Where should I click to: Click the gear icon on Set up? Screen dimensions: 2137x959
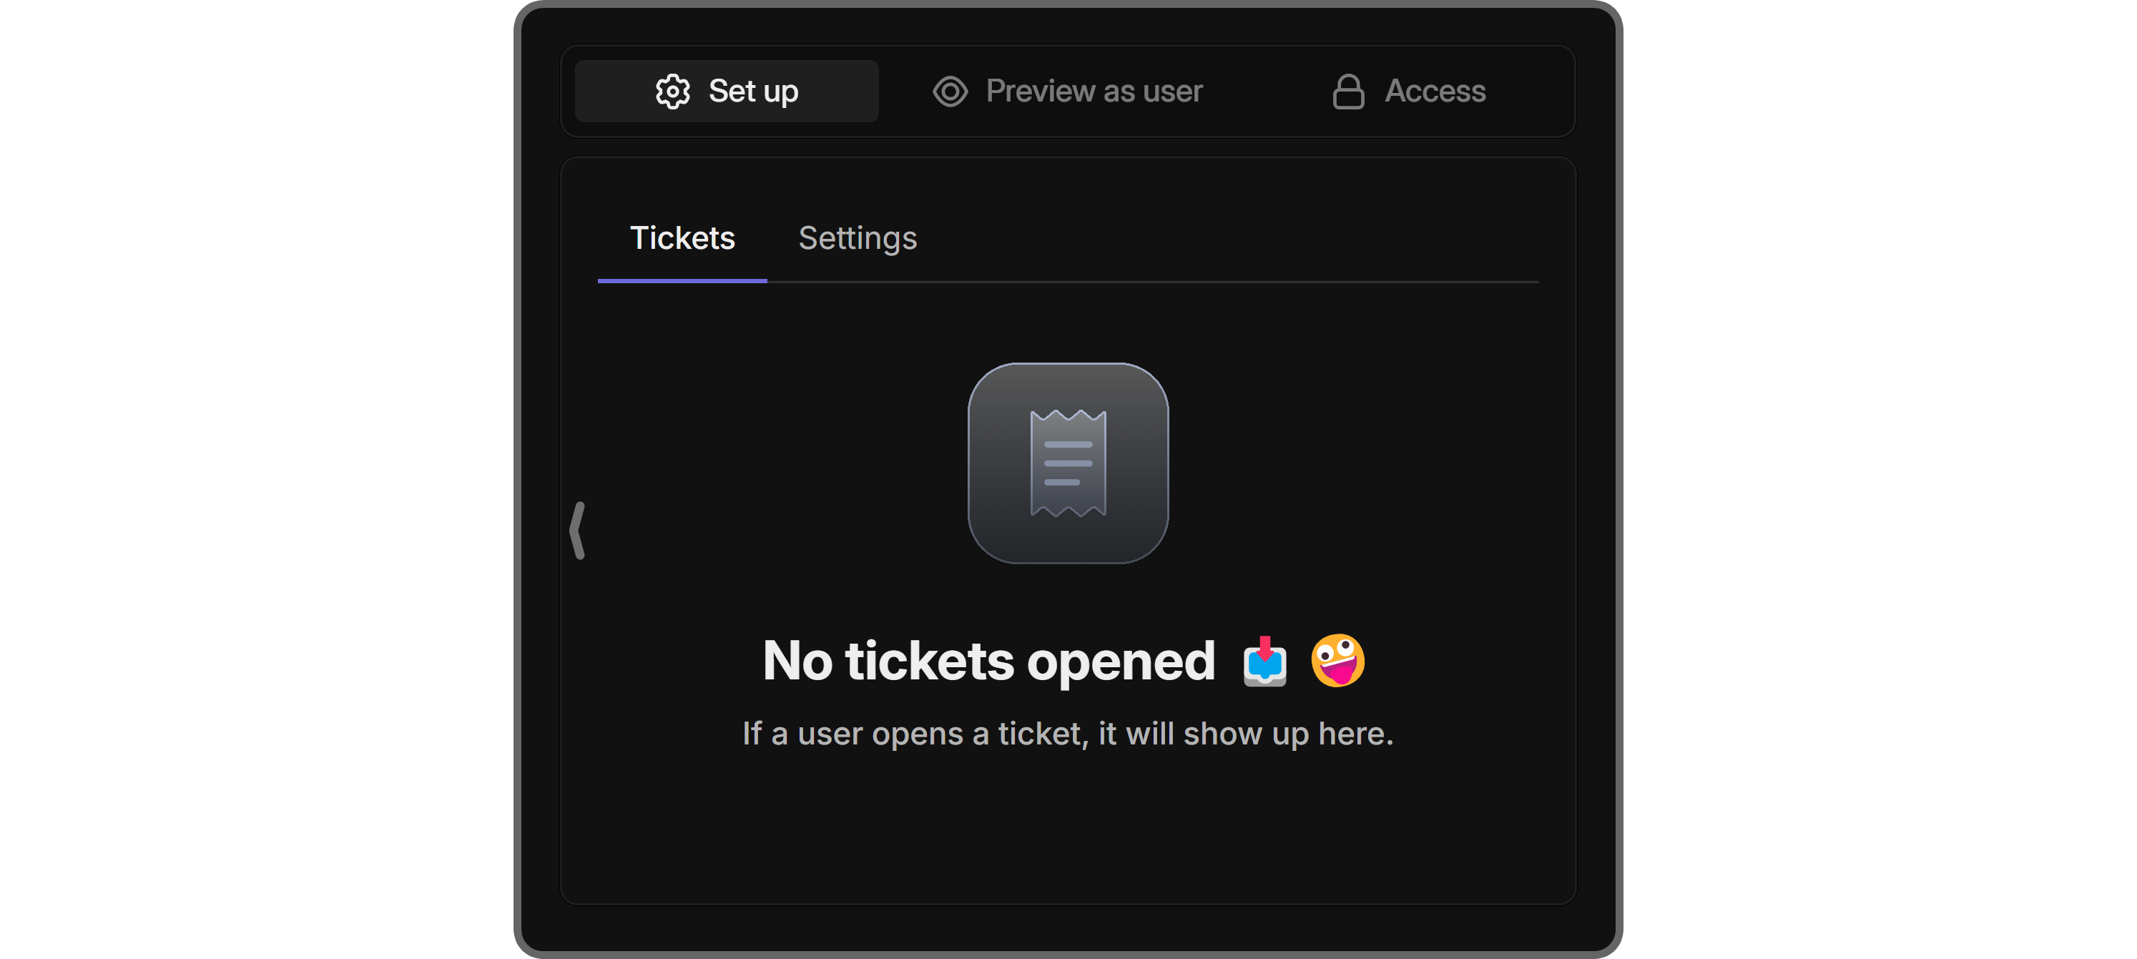point(673,92)
